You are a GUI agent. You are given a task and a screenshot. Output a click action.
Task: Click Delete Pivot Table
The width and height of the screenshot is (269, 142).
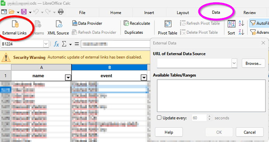click(x=199, y=32)
